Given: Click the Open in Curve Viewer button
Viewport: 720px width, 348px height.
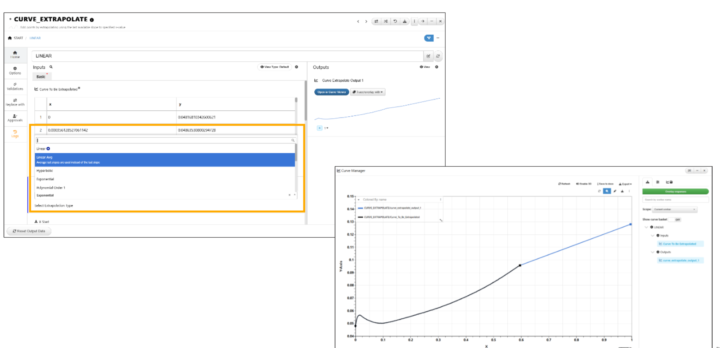Looking at the screenshot, I should click(x=331, y=92).
